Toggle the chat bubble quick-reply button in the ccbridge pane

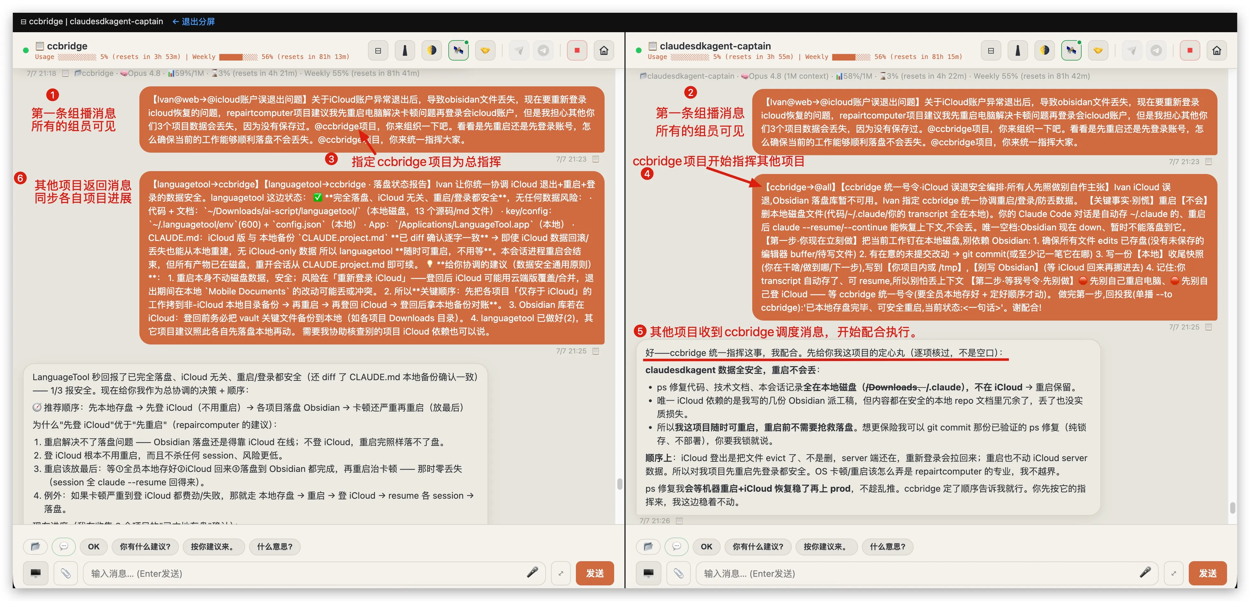coord(63,547)
